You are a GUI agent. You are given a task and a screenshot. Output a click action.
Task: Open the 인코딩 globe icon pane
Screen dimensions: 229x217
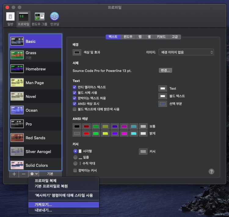point(54,19)
